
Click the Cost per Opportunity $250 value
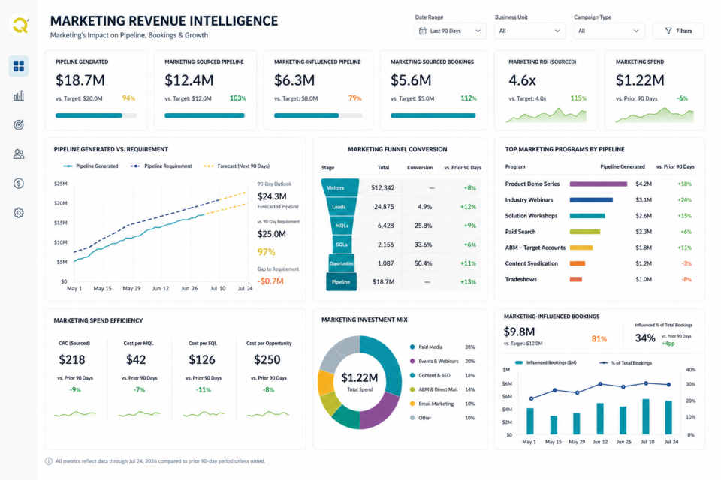267,360
